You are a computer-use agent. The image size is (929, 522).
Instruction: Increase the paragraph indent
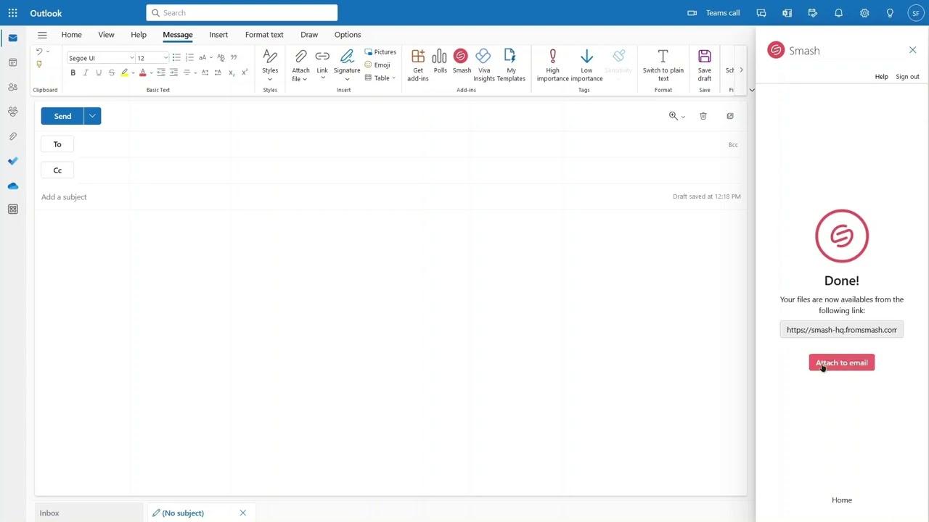[x=173, y=72]
